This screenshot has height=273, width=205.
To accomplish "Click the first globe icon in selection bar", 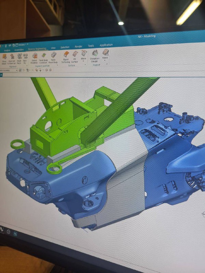I will pos(46,70).
